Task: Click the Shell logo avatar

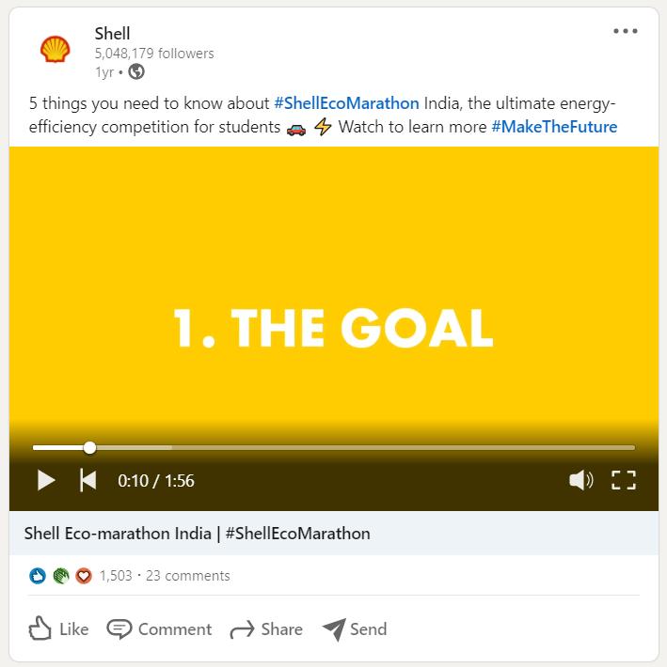Action: click(x=55, y=51)
